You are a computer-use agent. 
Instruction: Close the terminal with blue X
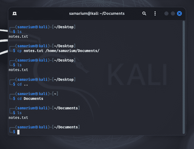(179, 13)
